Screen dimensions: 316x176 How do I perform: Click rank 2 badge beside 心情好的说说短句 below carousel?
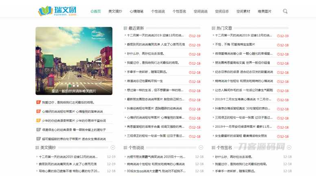tap(39, 111)
